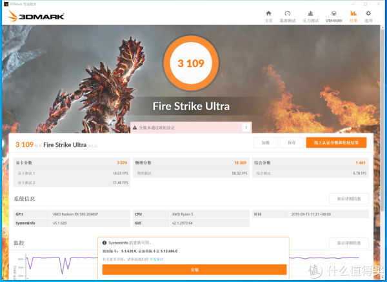Click the Load (加载) button
This screenshot has height=282, width=387.
pyautogui.click(x=266, y=143)
